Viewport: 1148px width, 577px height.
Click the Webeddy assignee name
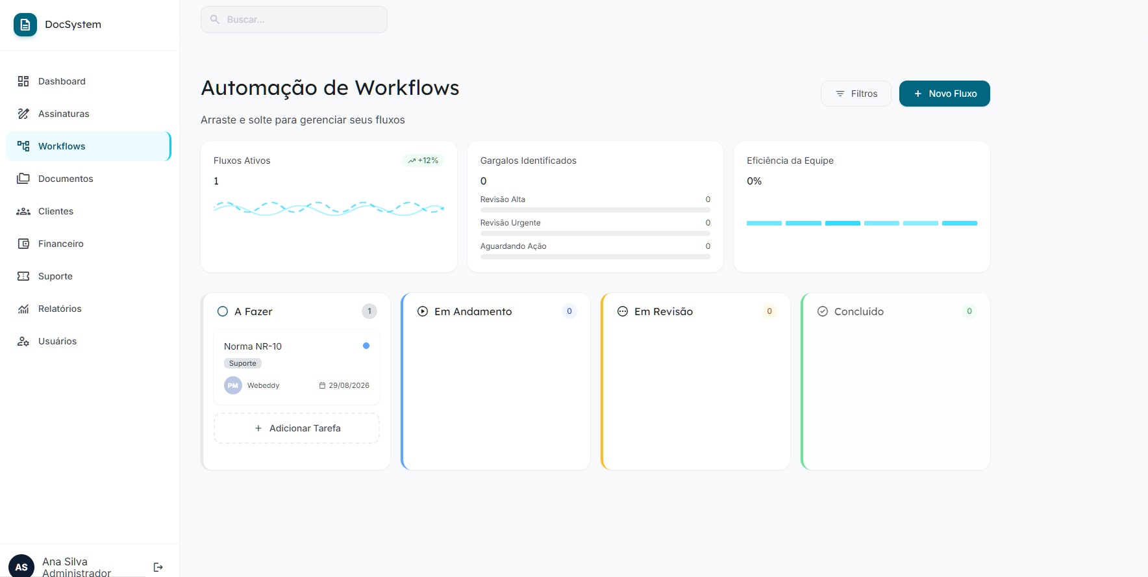[264, 385]
